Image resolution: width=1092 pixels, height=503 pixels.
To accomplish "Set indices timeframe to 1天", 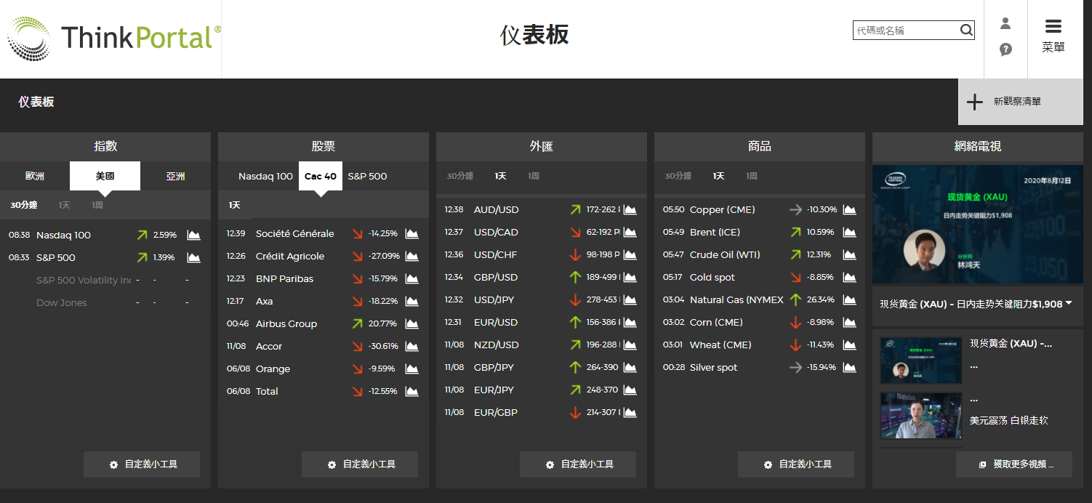I will click(64, 205).
